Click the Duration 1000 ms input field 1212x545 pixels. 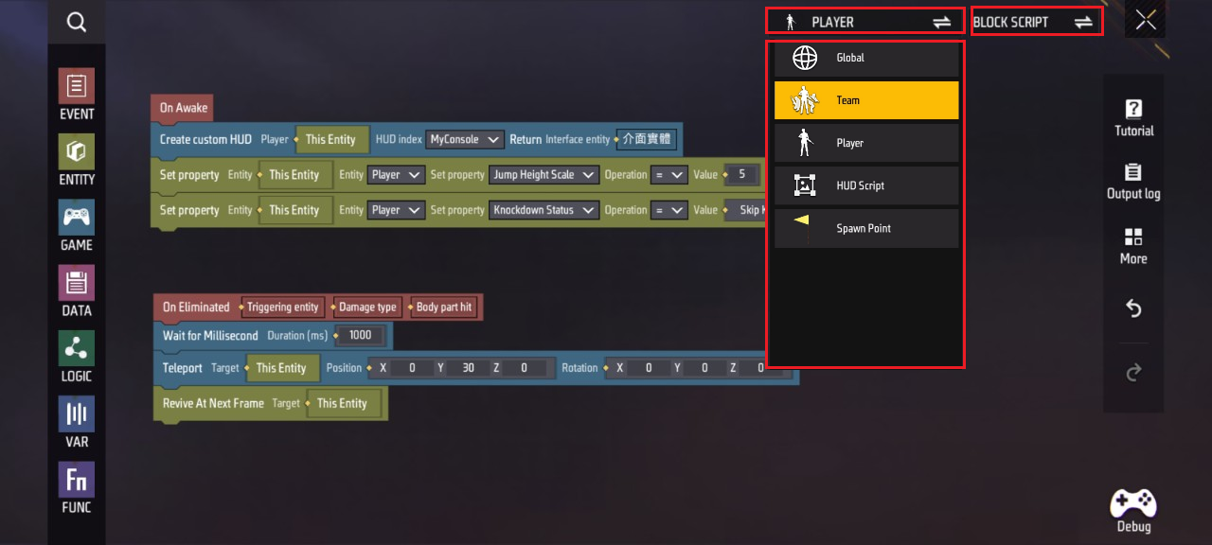tap(361, 336)
